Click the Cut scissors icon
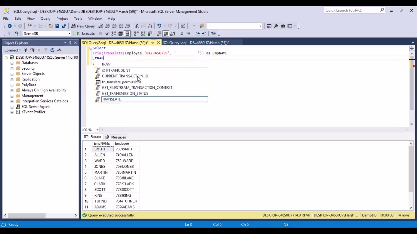Screen dimensions: 417x234 click(x=137, y=26)
